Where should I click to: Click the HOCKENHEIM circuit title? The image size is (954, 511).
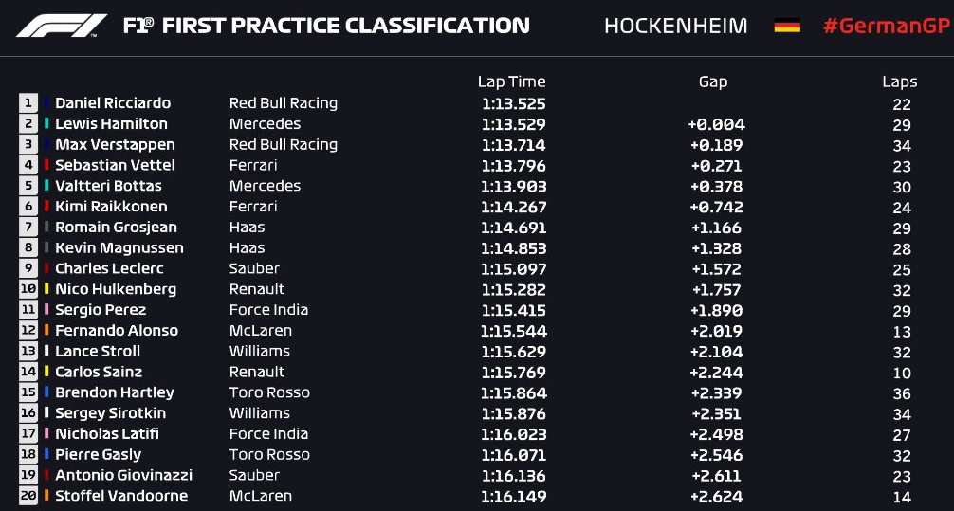pos(676,27)
